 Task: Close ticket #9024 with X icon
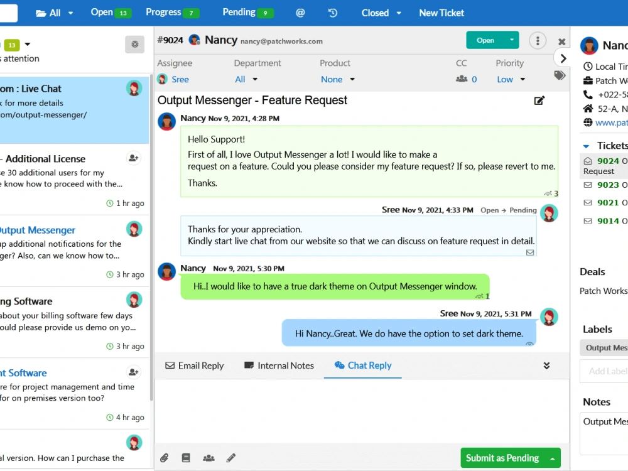tap(561, 41)
